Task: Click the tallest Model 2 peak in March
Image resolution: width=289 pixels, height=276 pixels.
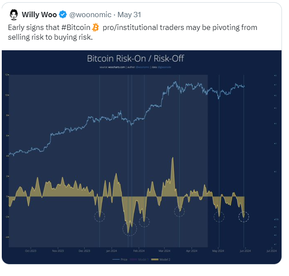Action: point(173,158)
